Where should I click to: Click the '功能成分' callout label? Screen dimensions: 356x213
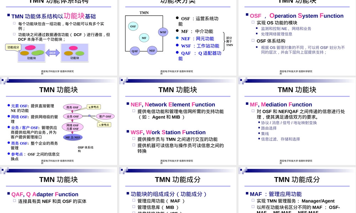tap(13, 47)
